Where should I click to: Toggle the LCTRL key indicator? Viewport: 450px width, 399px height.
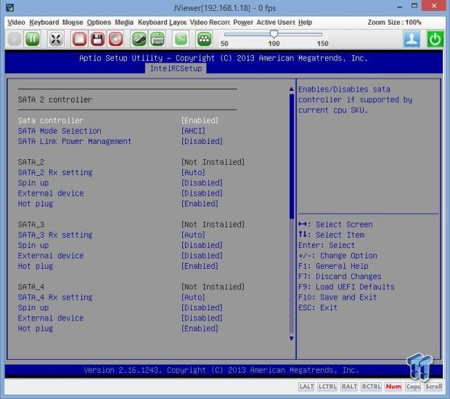327,387
